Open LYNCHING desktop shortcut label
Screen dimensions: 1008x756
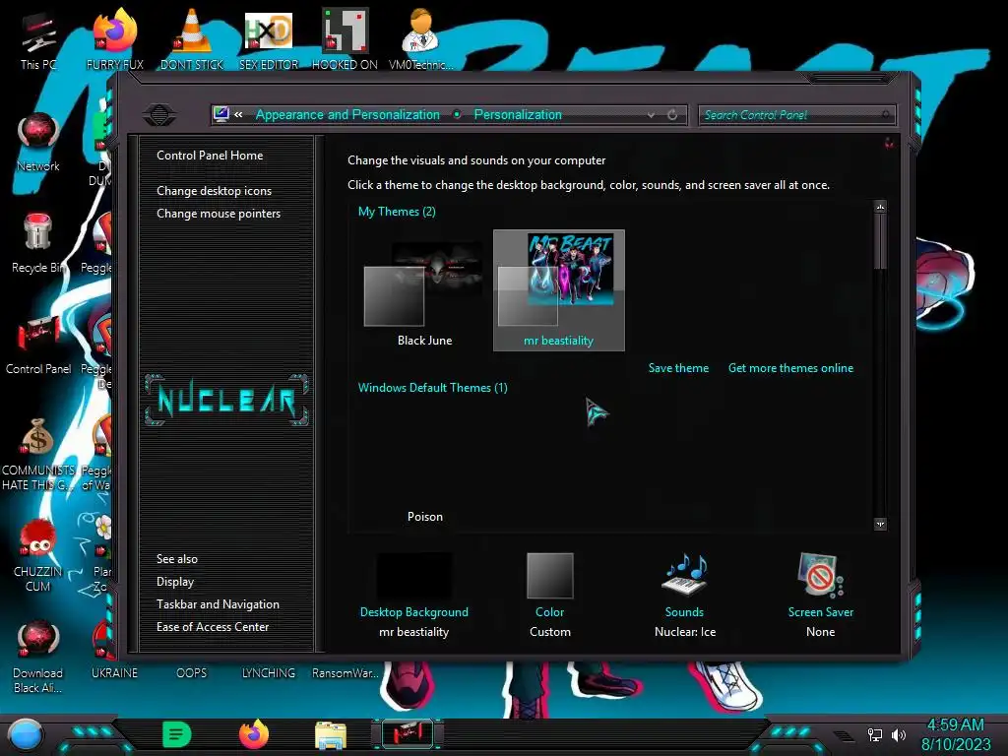(269, 673)
